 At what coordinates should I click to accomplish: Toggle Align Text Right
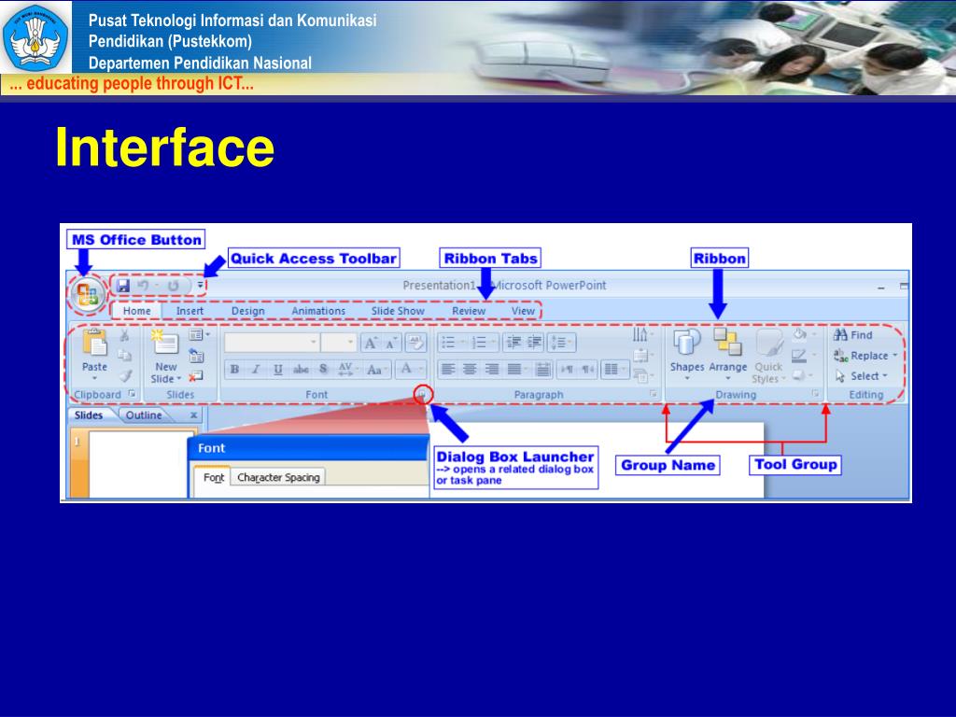pyautogui.click(x=492, y=370)
